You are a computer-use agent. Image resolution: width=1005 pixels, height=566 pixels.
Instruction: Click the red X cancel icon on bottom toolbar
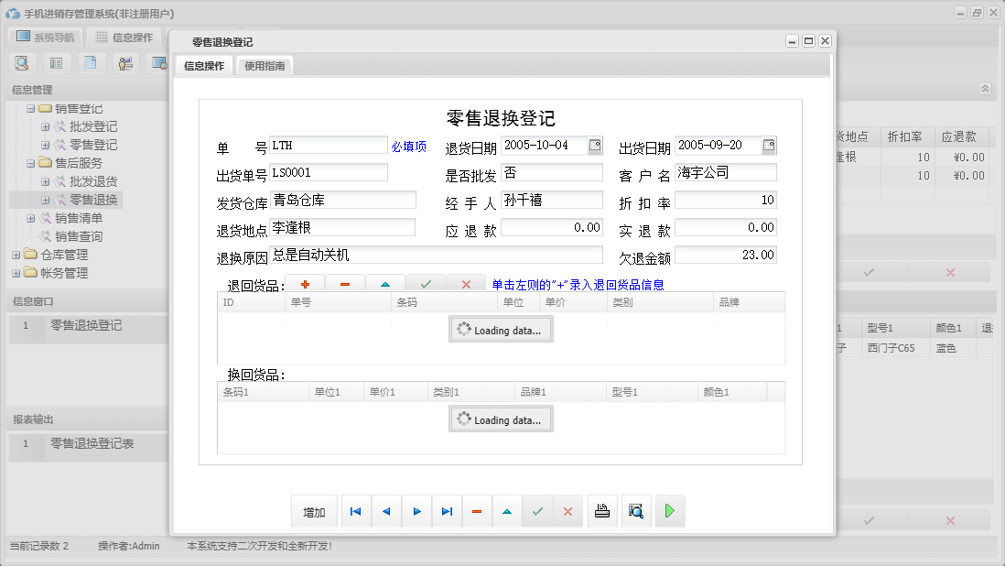coord(567,511)
